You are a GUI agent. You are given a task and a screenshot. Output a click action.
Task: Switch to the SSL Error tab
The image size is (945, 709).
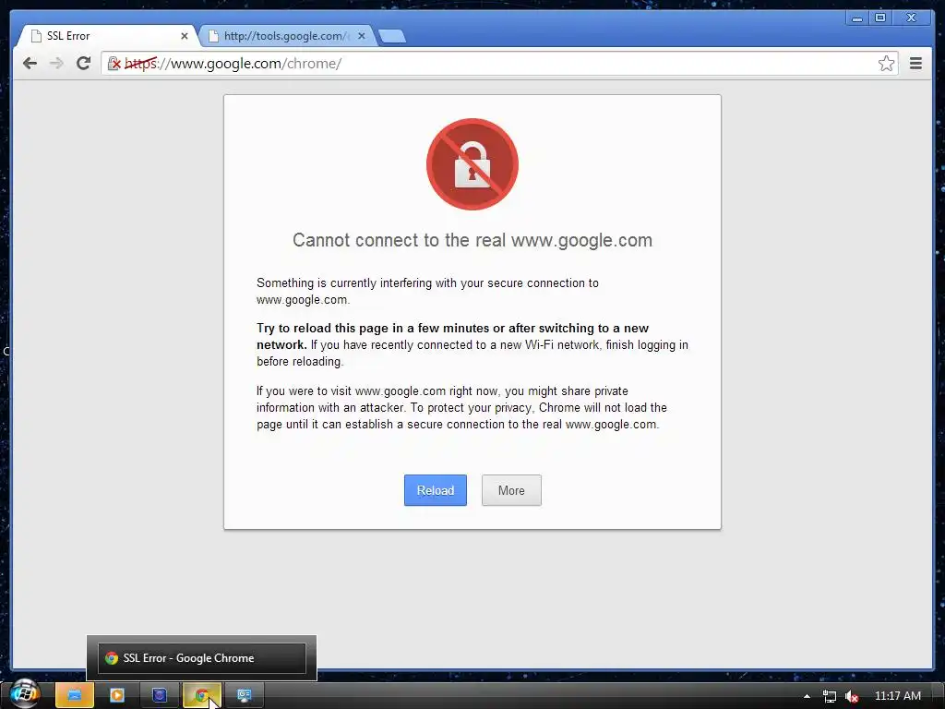(x=107, y=36)
